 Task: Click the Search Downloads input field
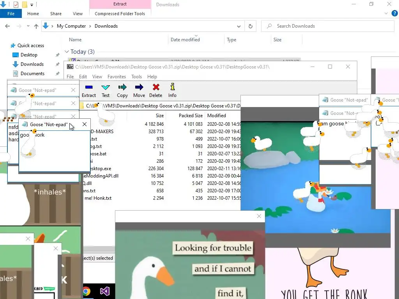pos(328,26)
